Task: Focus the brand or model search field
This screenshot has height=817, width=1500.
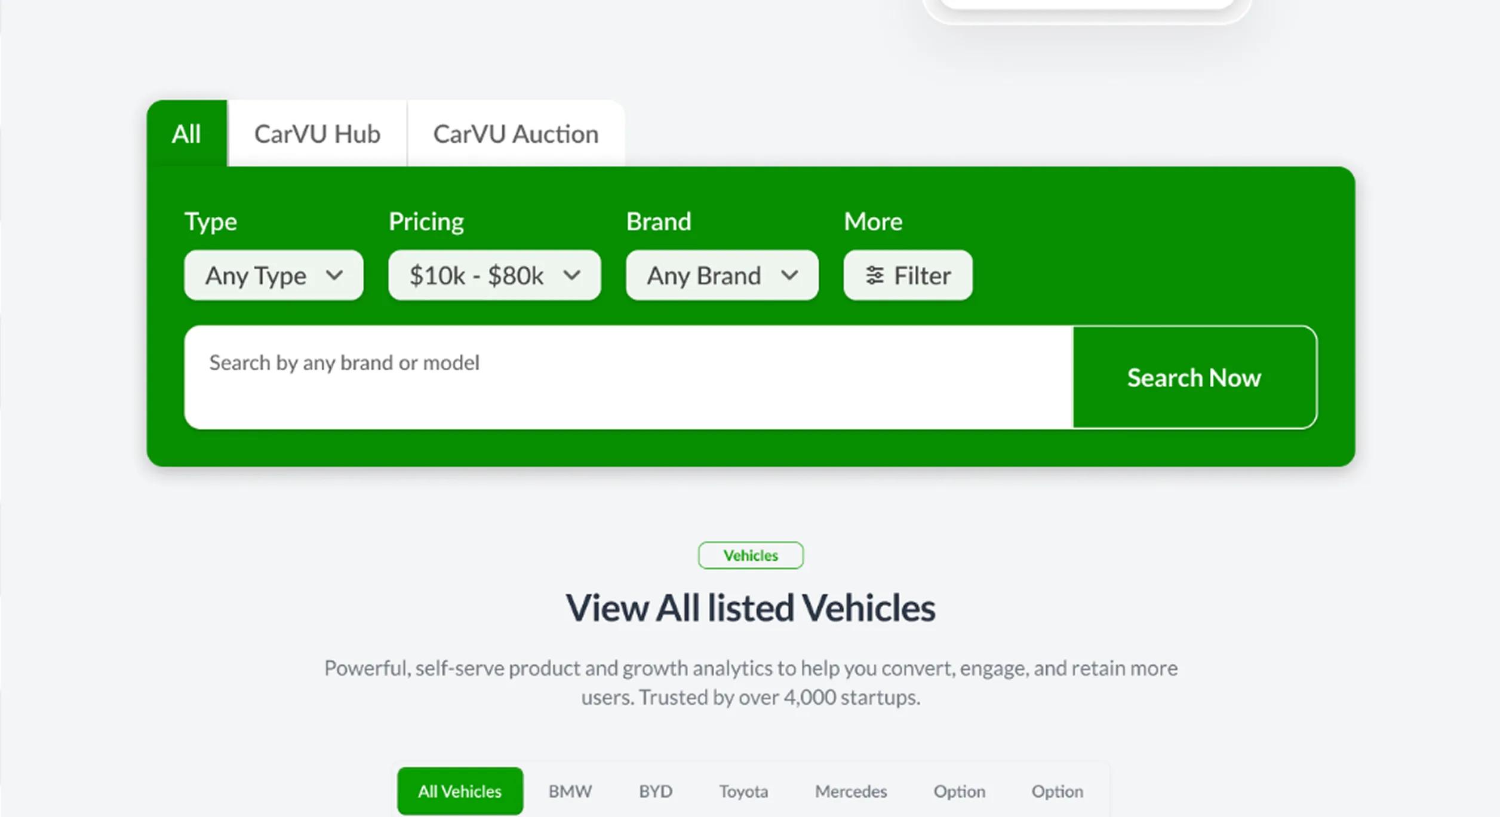Action: coord(629,377)
